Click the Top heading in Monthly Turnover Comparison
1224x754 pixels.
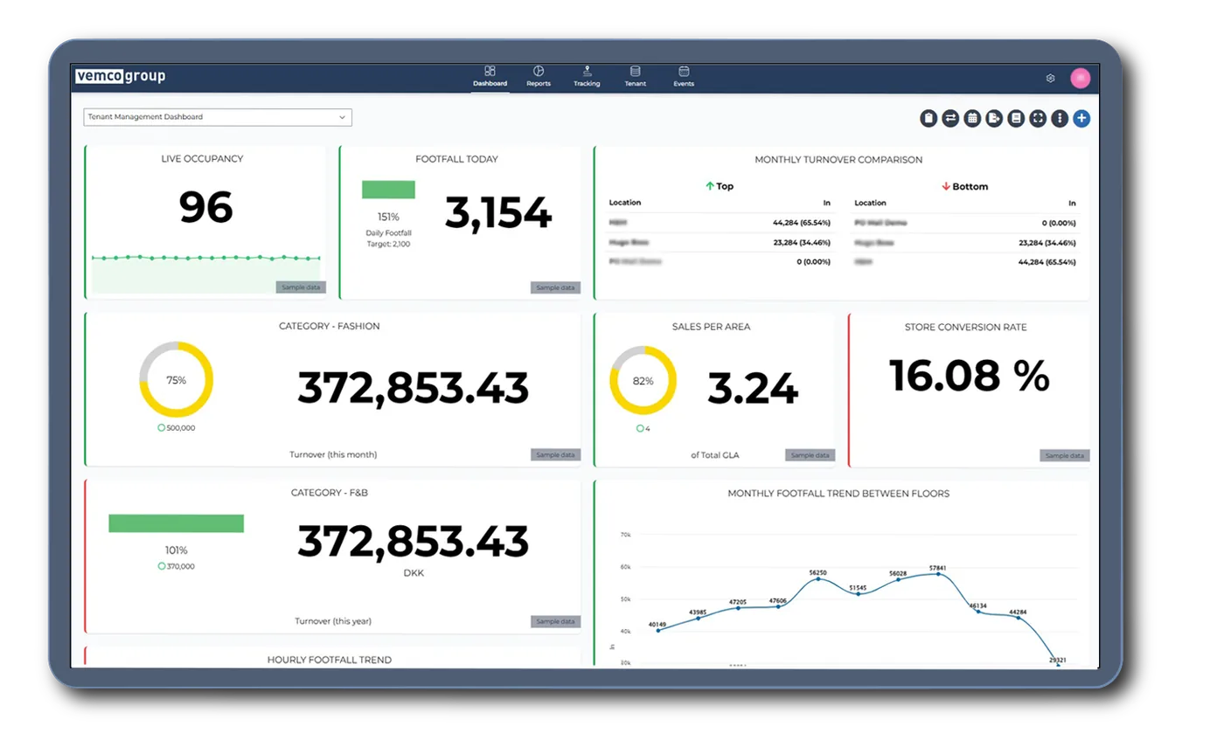coord(720,186)
